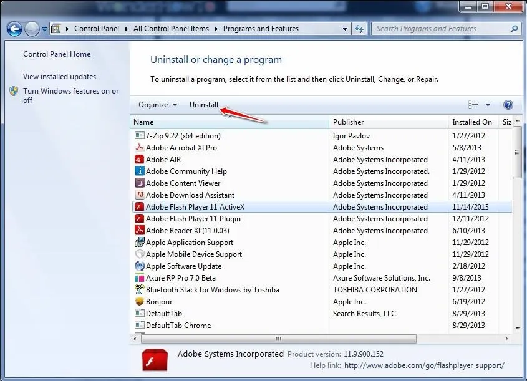Open View installed updates link
Screen dimensions: 527x381
tap(59, 77)
